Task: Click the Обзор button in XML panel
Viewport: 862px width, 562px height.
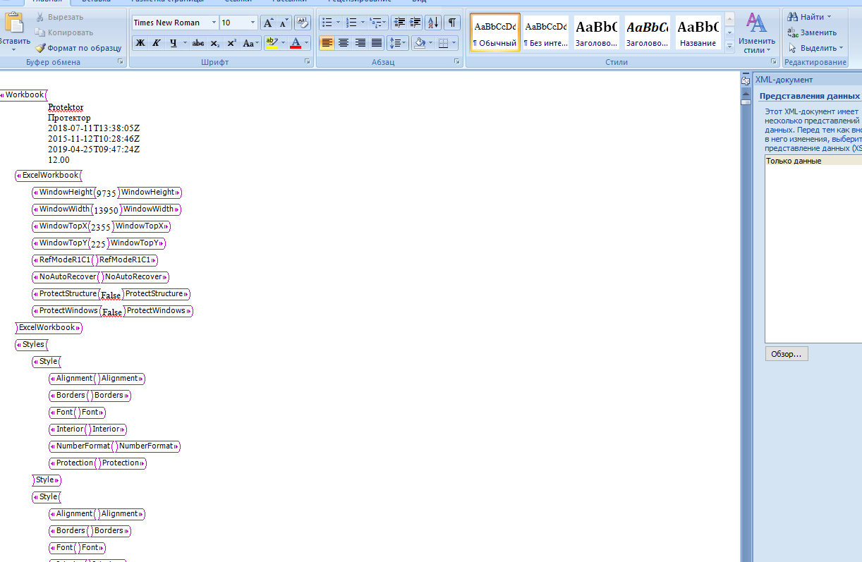Action: [x=786, y=353]
